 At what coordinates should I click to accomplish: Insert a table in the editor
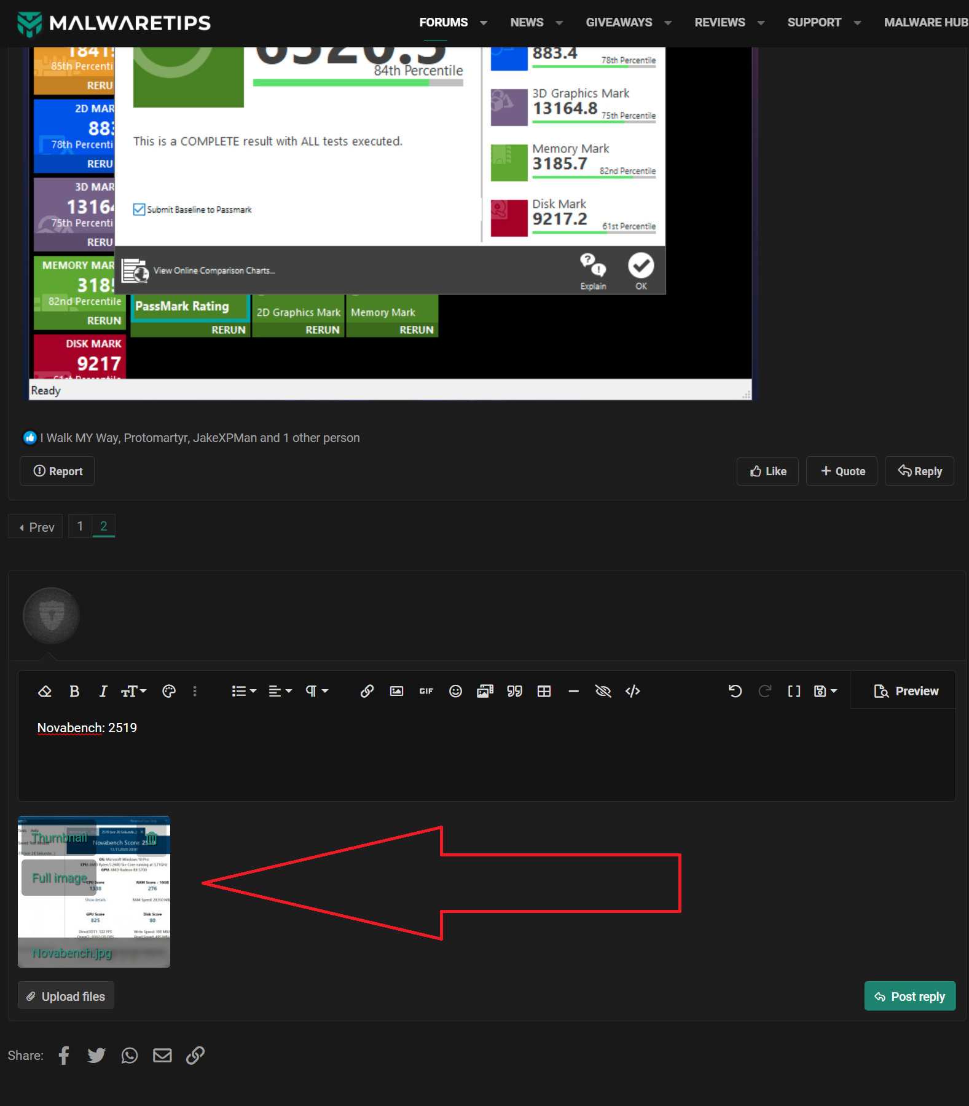[x=544, y=692]
